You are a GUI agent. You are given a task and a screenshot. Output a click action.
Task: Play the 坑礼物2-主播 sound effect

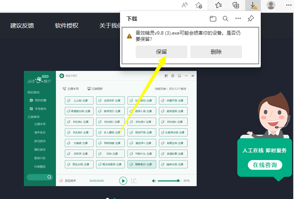(x=110, y=122)
